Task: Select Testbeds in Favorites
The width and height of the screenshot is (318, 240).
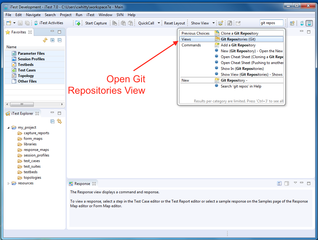Action: [x=34, y=64]
